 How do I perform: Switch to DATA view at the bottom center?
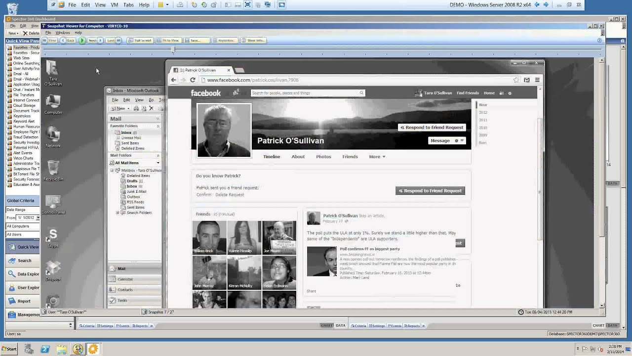(x=341, y=325)
